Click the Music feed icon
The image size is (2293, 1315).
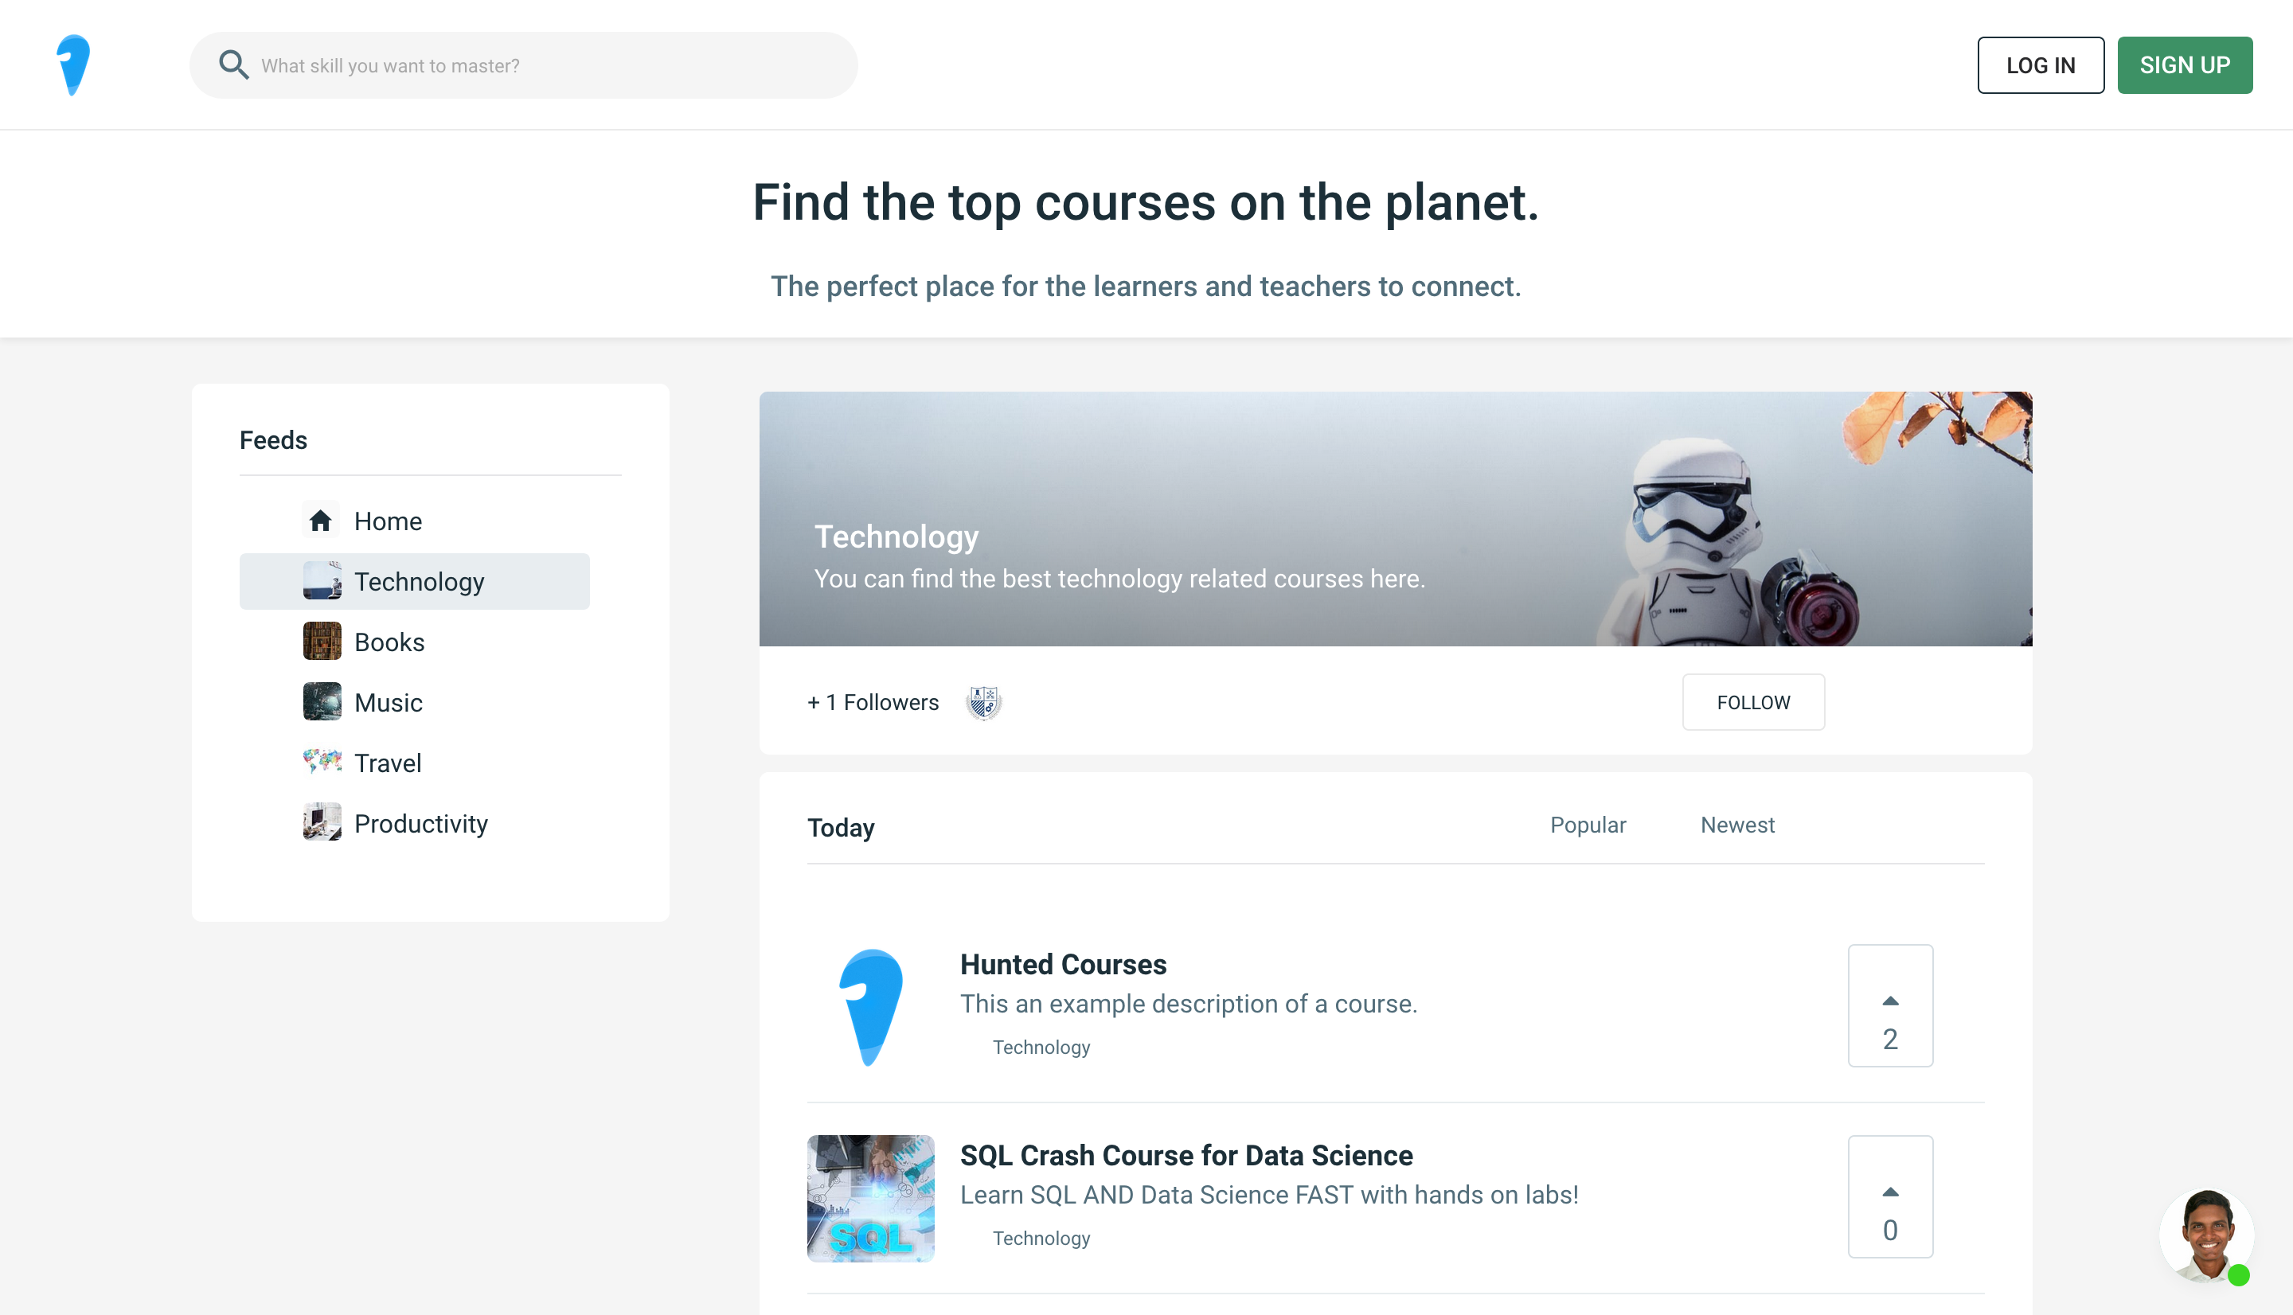tap(322, 703)
